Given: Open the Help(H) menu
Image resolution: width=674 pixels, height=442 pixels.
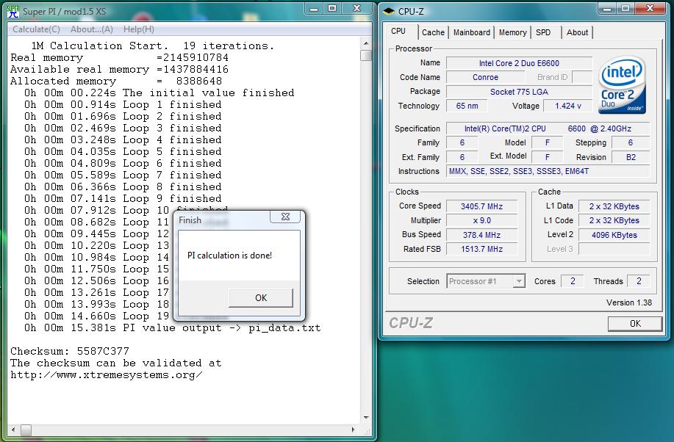Looking at the screenshot, I should pos(139,29).
